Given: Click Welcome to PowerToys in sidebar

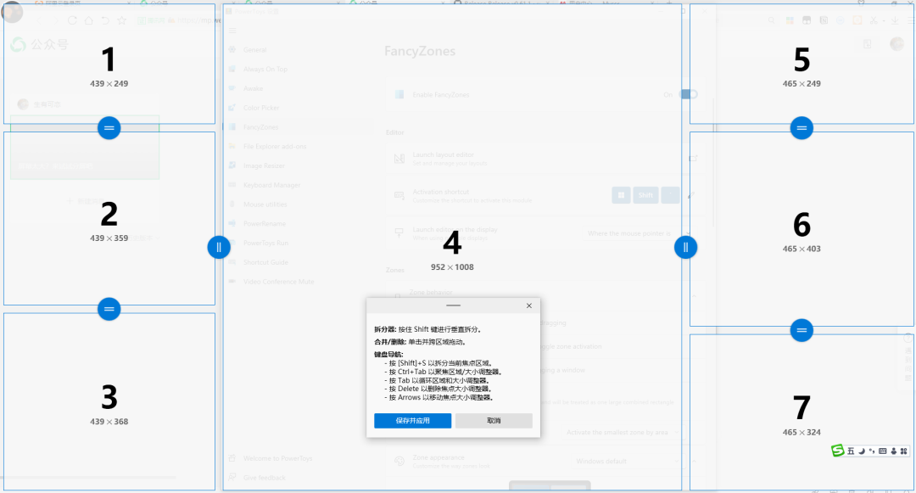Looking at the screenshot, I should pyautogui.click(x=277, y=458).
